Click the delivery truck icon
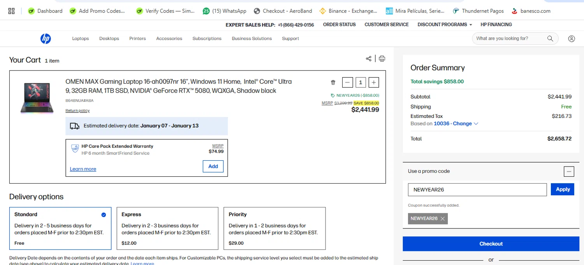The width and height of the screenshot is (584, 265). pos(74,126)
